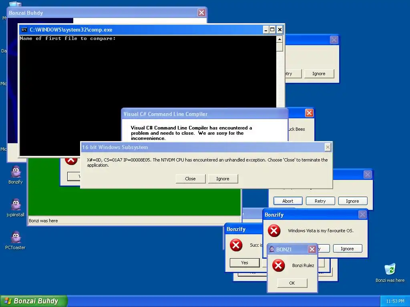Image resolution: width=410 pixels, height=307 pixels.
Task: Click the Bonzi icon in BONZI title bar
Action: (272, 249)
